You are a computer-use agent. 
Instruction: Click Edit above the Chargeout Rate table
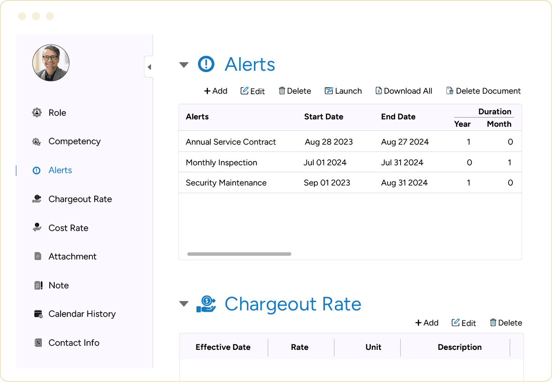(x=464, y=323)
